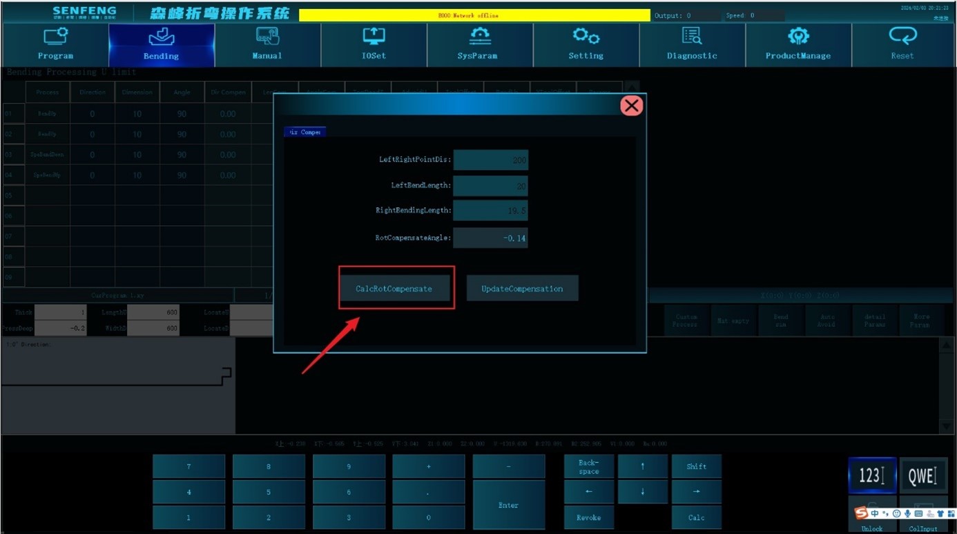The width and height of the screenshot is (957, 534).
Task: Open the IME toolbox grid icon
Action: click(x=951, y=514)
